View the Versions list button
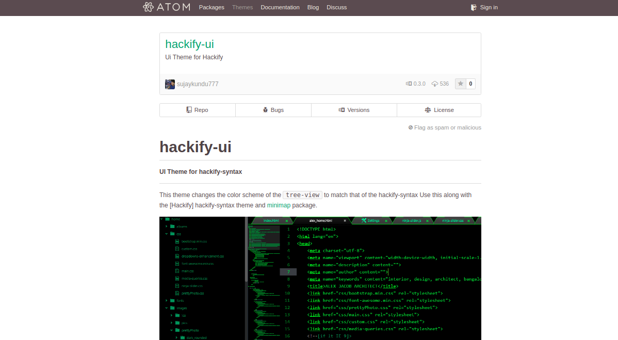 pos(354,110)
